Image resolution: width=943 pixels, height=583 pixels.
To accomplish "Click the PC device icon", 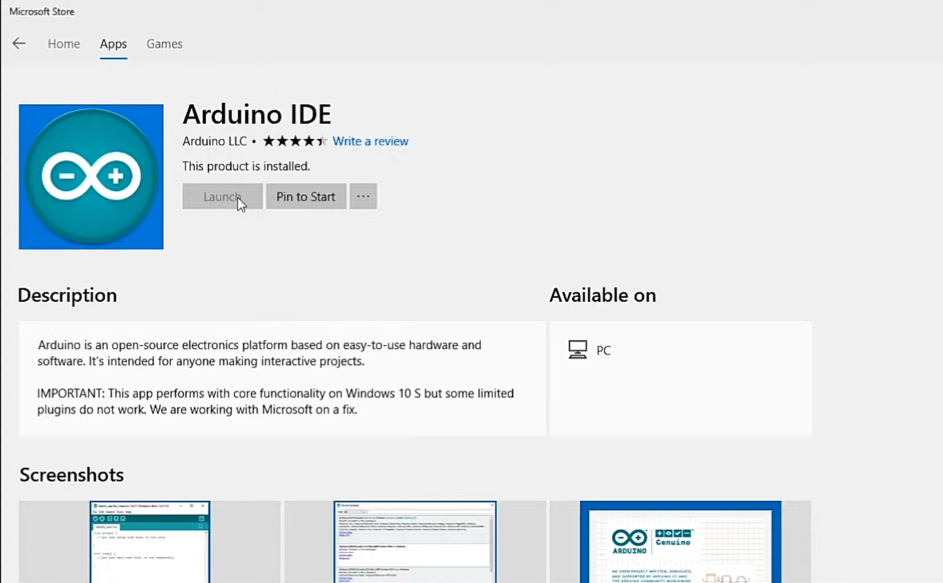I will [577, 350].
